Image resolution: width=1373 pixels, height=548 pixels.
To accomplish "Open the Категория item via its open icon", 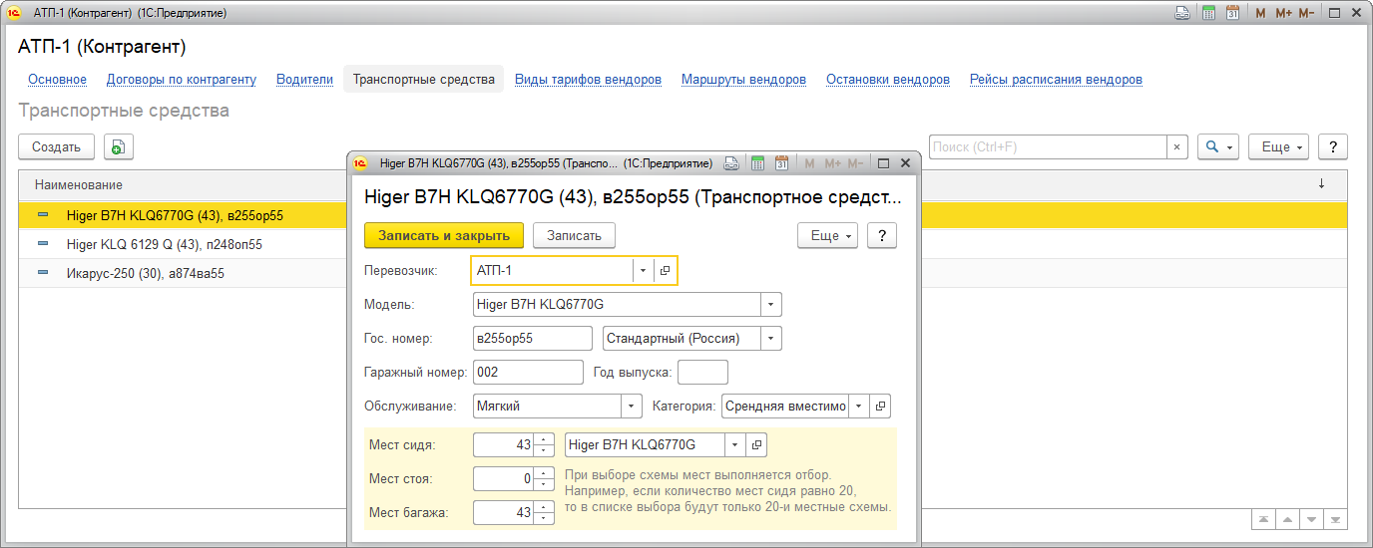I will pos(879,406).
